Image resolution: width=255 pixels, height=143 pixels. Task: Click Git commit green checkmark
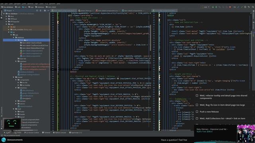[242, 7]
